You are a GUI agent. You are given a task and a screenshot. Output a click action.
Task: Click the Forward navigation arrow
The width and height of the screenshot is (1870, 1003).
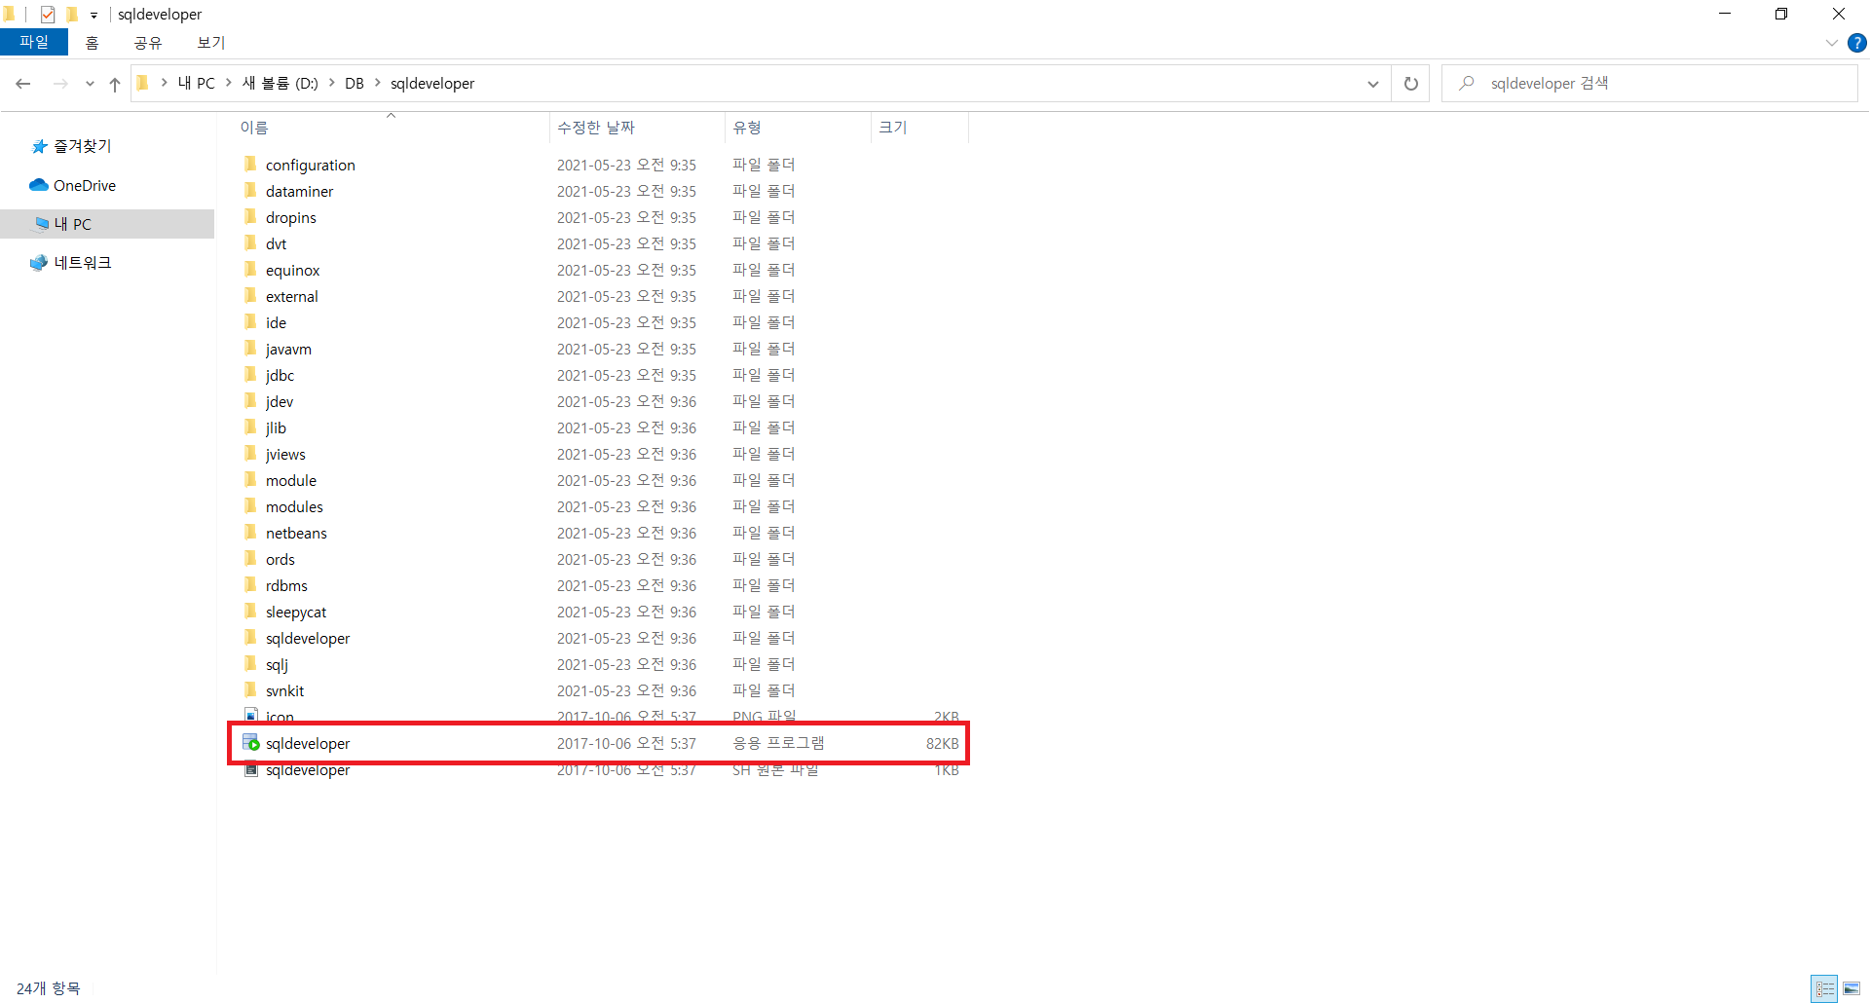tap(60, 84)
